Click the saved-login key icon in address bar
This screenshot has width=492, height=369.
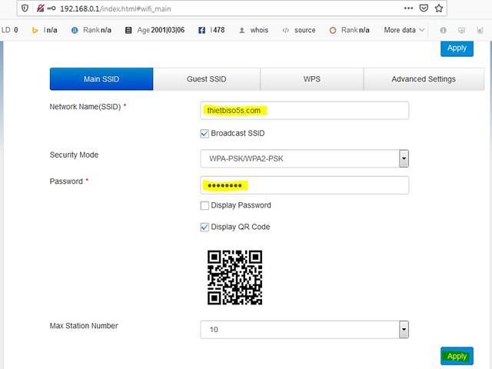[x=52, y=8]
